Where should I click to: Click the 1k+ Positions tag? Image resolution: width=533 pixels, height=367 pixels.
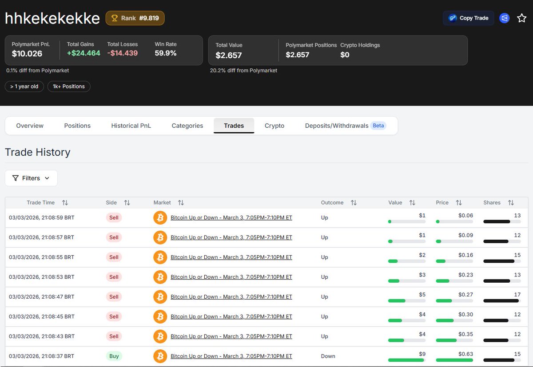69,87
